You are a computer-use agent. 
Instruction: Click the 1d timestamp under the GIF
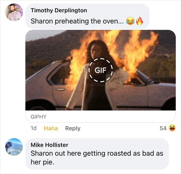34,128
